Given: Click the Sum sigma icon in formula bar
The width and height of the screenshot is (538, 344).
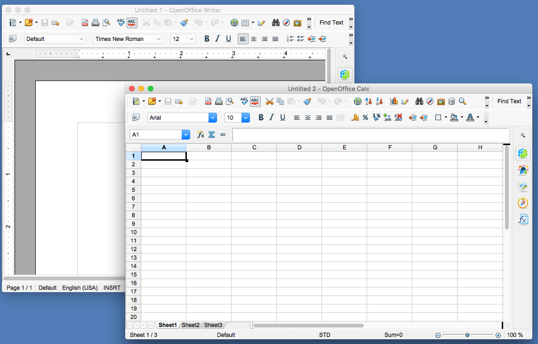Looking at the screenshot, I should [x=212, y=135].
